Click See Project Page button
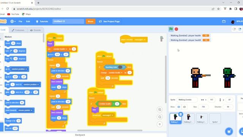The height and width of the screenshot is (137, 243). [x=109, y=21]
